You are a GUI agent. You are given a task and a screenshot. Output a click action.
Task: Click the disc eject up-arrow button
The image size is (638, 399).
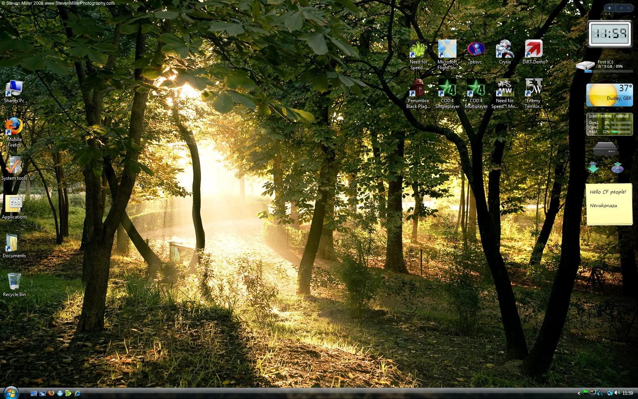pos(617,168)
